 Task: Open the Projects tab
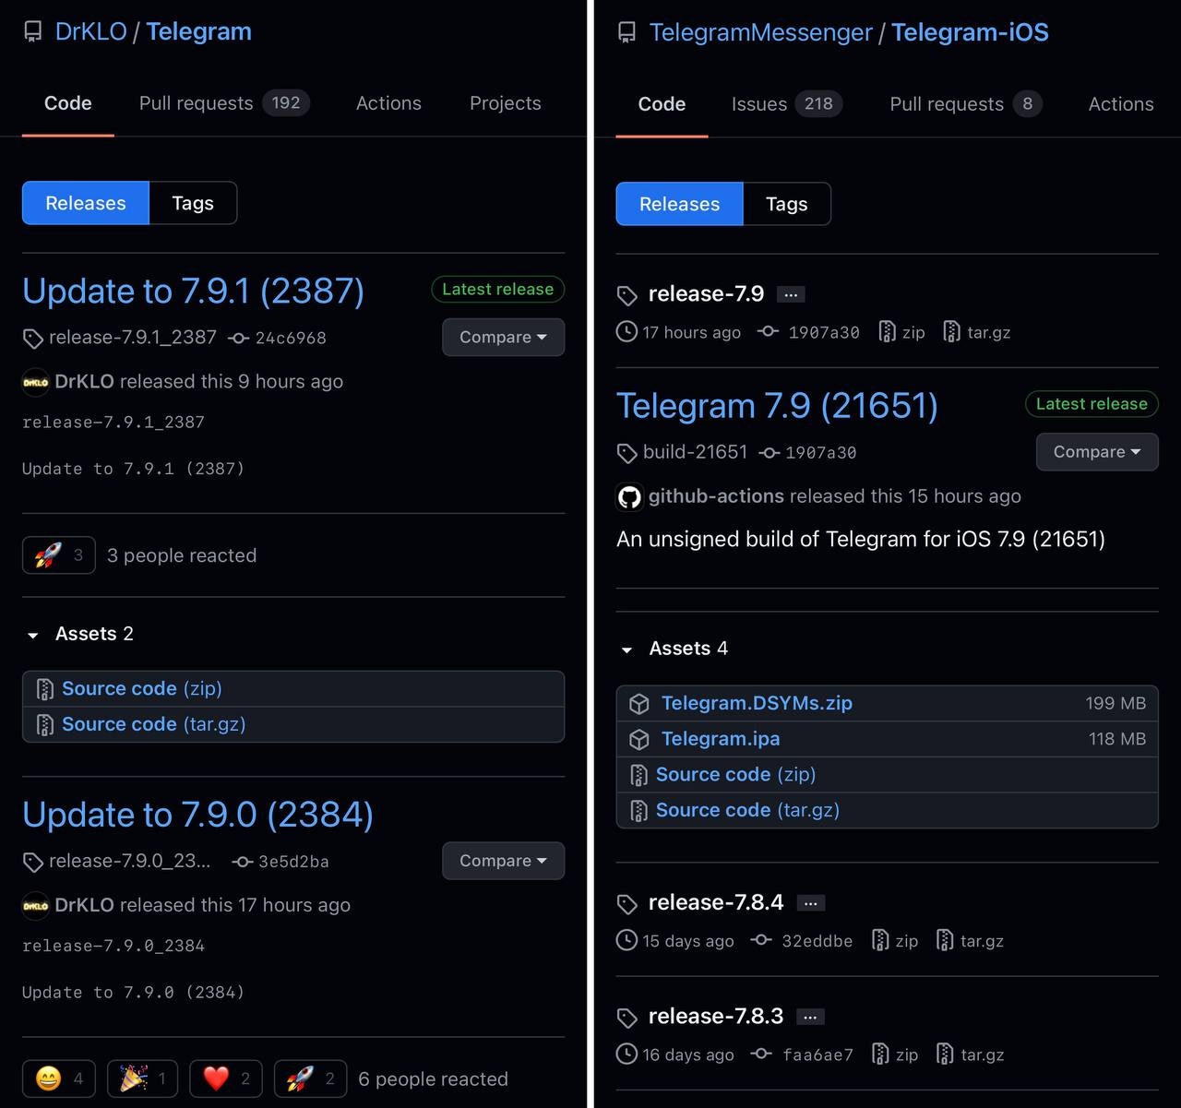point(505,103)
